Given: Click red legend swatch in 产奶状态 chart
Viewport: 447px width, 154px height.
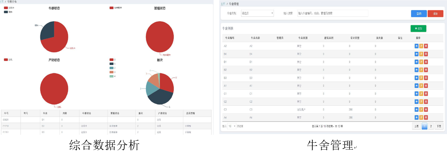Looking at the screenshot, I should 6,60.
